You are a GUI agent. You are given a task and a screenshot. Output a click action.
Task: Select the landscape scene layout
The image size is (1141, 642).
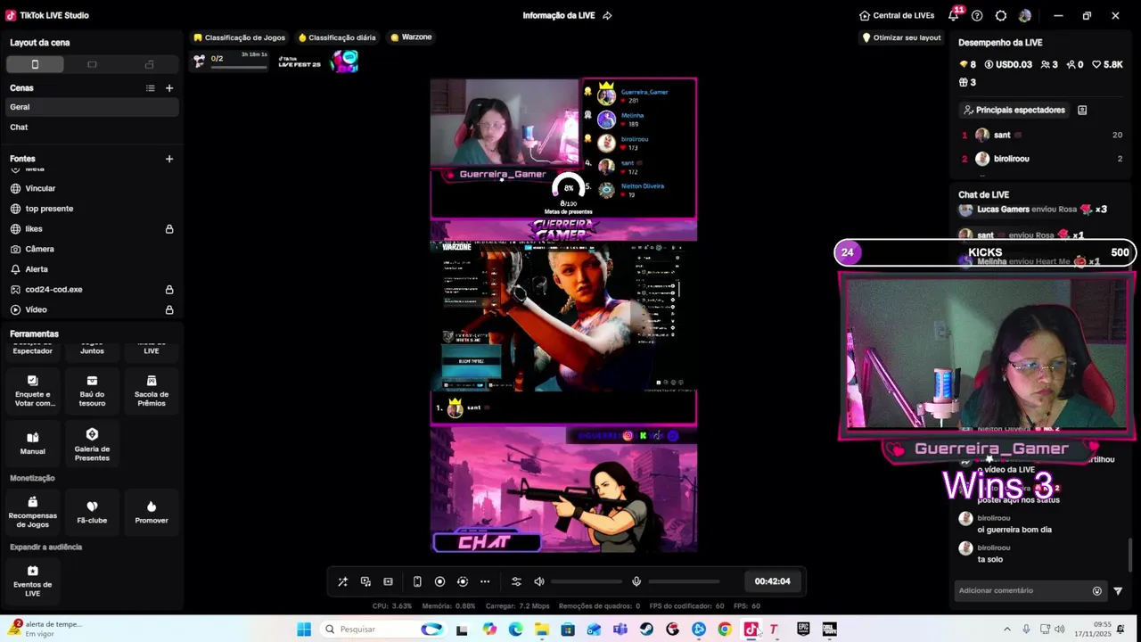click(x=92, y=64)
